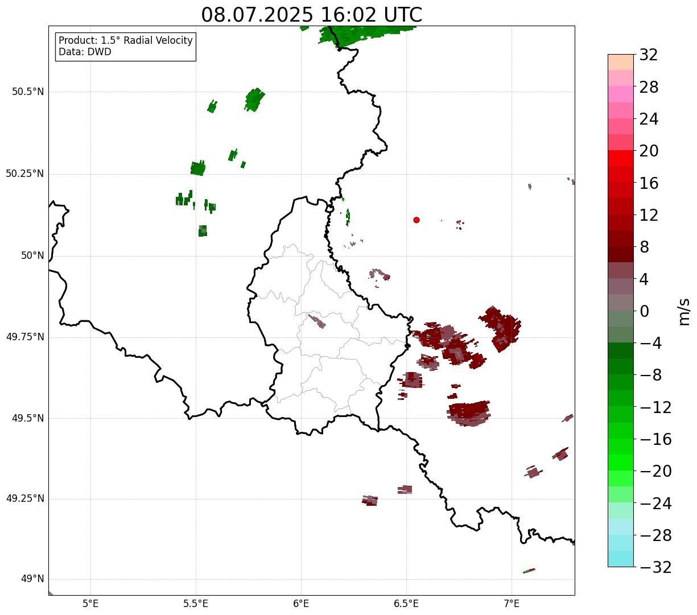Click the plot title 08.07.2025 16:02 UTC
The width and height of the screenshot is (697, 615).
[x=312, y=14]
